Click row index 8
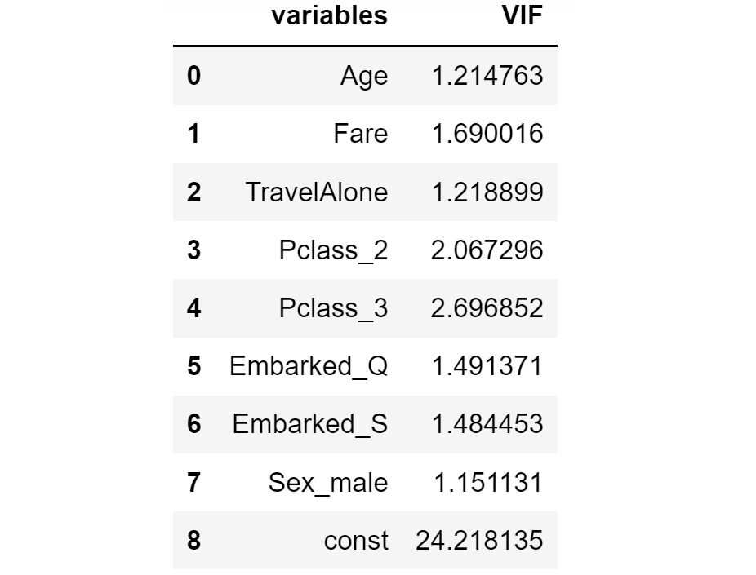This screenshot has width=756, height=575. click(193, 541)
